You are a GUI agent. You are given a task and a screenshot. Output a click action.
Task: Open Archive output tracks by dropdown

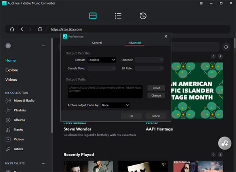(x=115, y=105)
